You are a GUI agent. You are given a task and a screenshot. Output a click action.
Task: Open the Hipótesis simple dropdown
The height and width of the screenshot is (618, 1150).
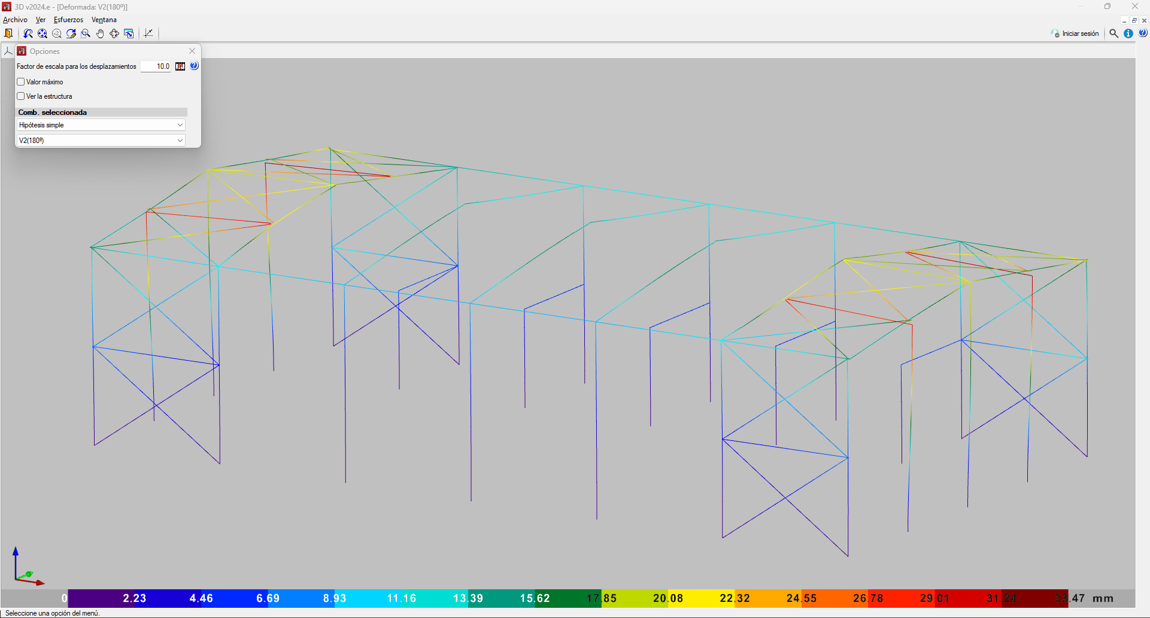click(x=101, y=125)
